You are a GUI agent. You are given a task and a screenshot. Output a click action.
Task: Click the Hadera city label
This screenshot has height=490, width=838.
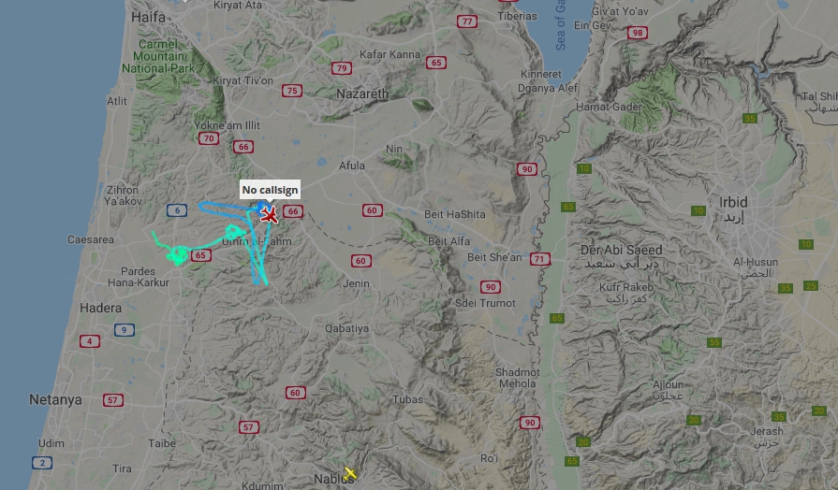click(100, 308)
